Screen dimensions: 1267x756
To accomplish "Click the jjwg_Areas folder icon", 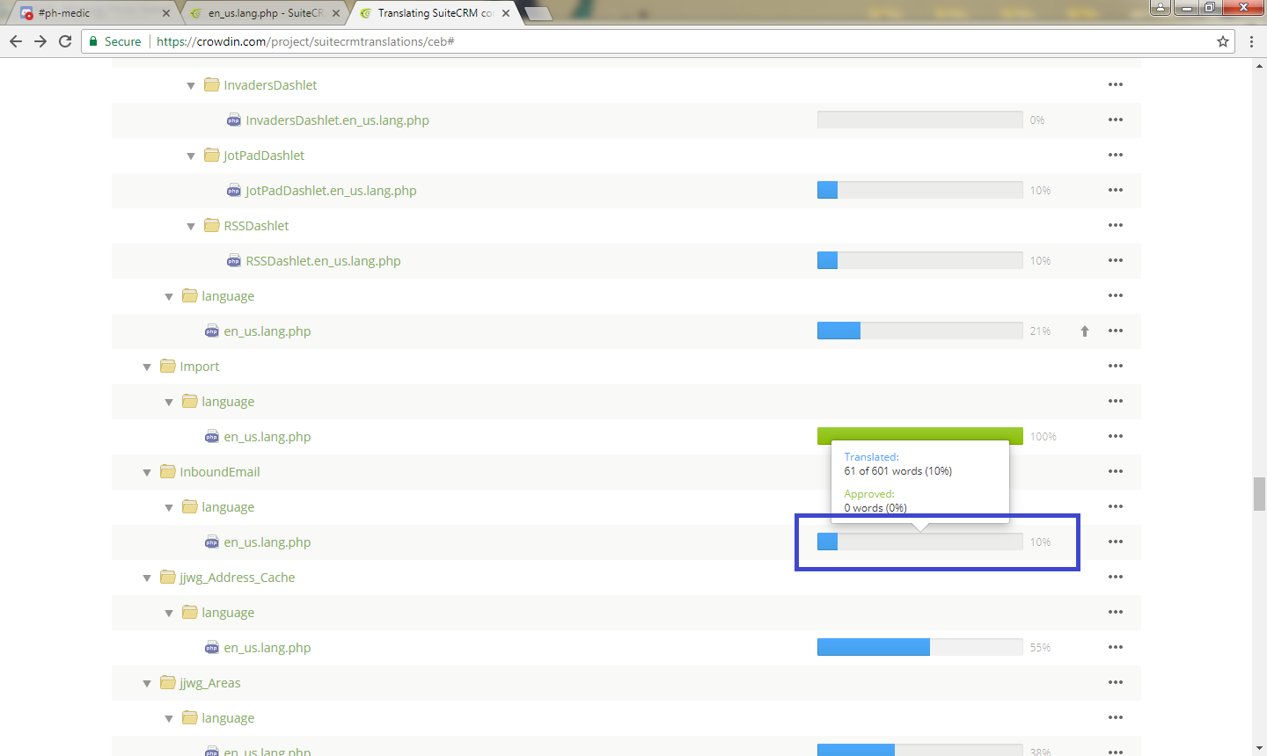I will tap(168, 682).
